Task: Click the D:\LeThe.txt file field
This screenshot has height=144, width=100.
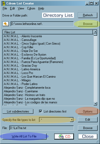Action: point(42,128)
